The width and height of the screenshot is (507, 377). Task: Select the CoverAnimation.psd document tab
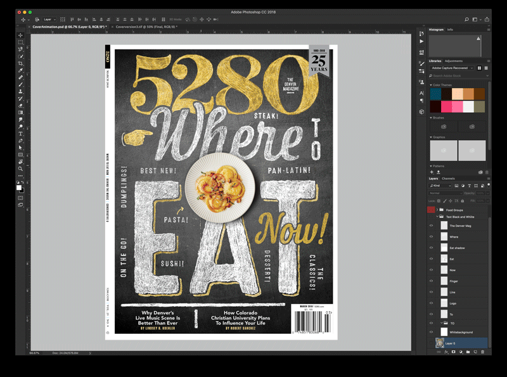69,27
